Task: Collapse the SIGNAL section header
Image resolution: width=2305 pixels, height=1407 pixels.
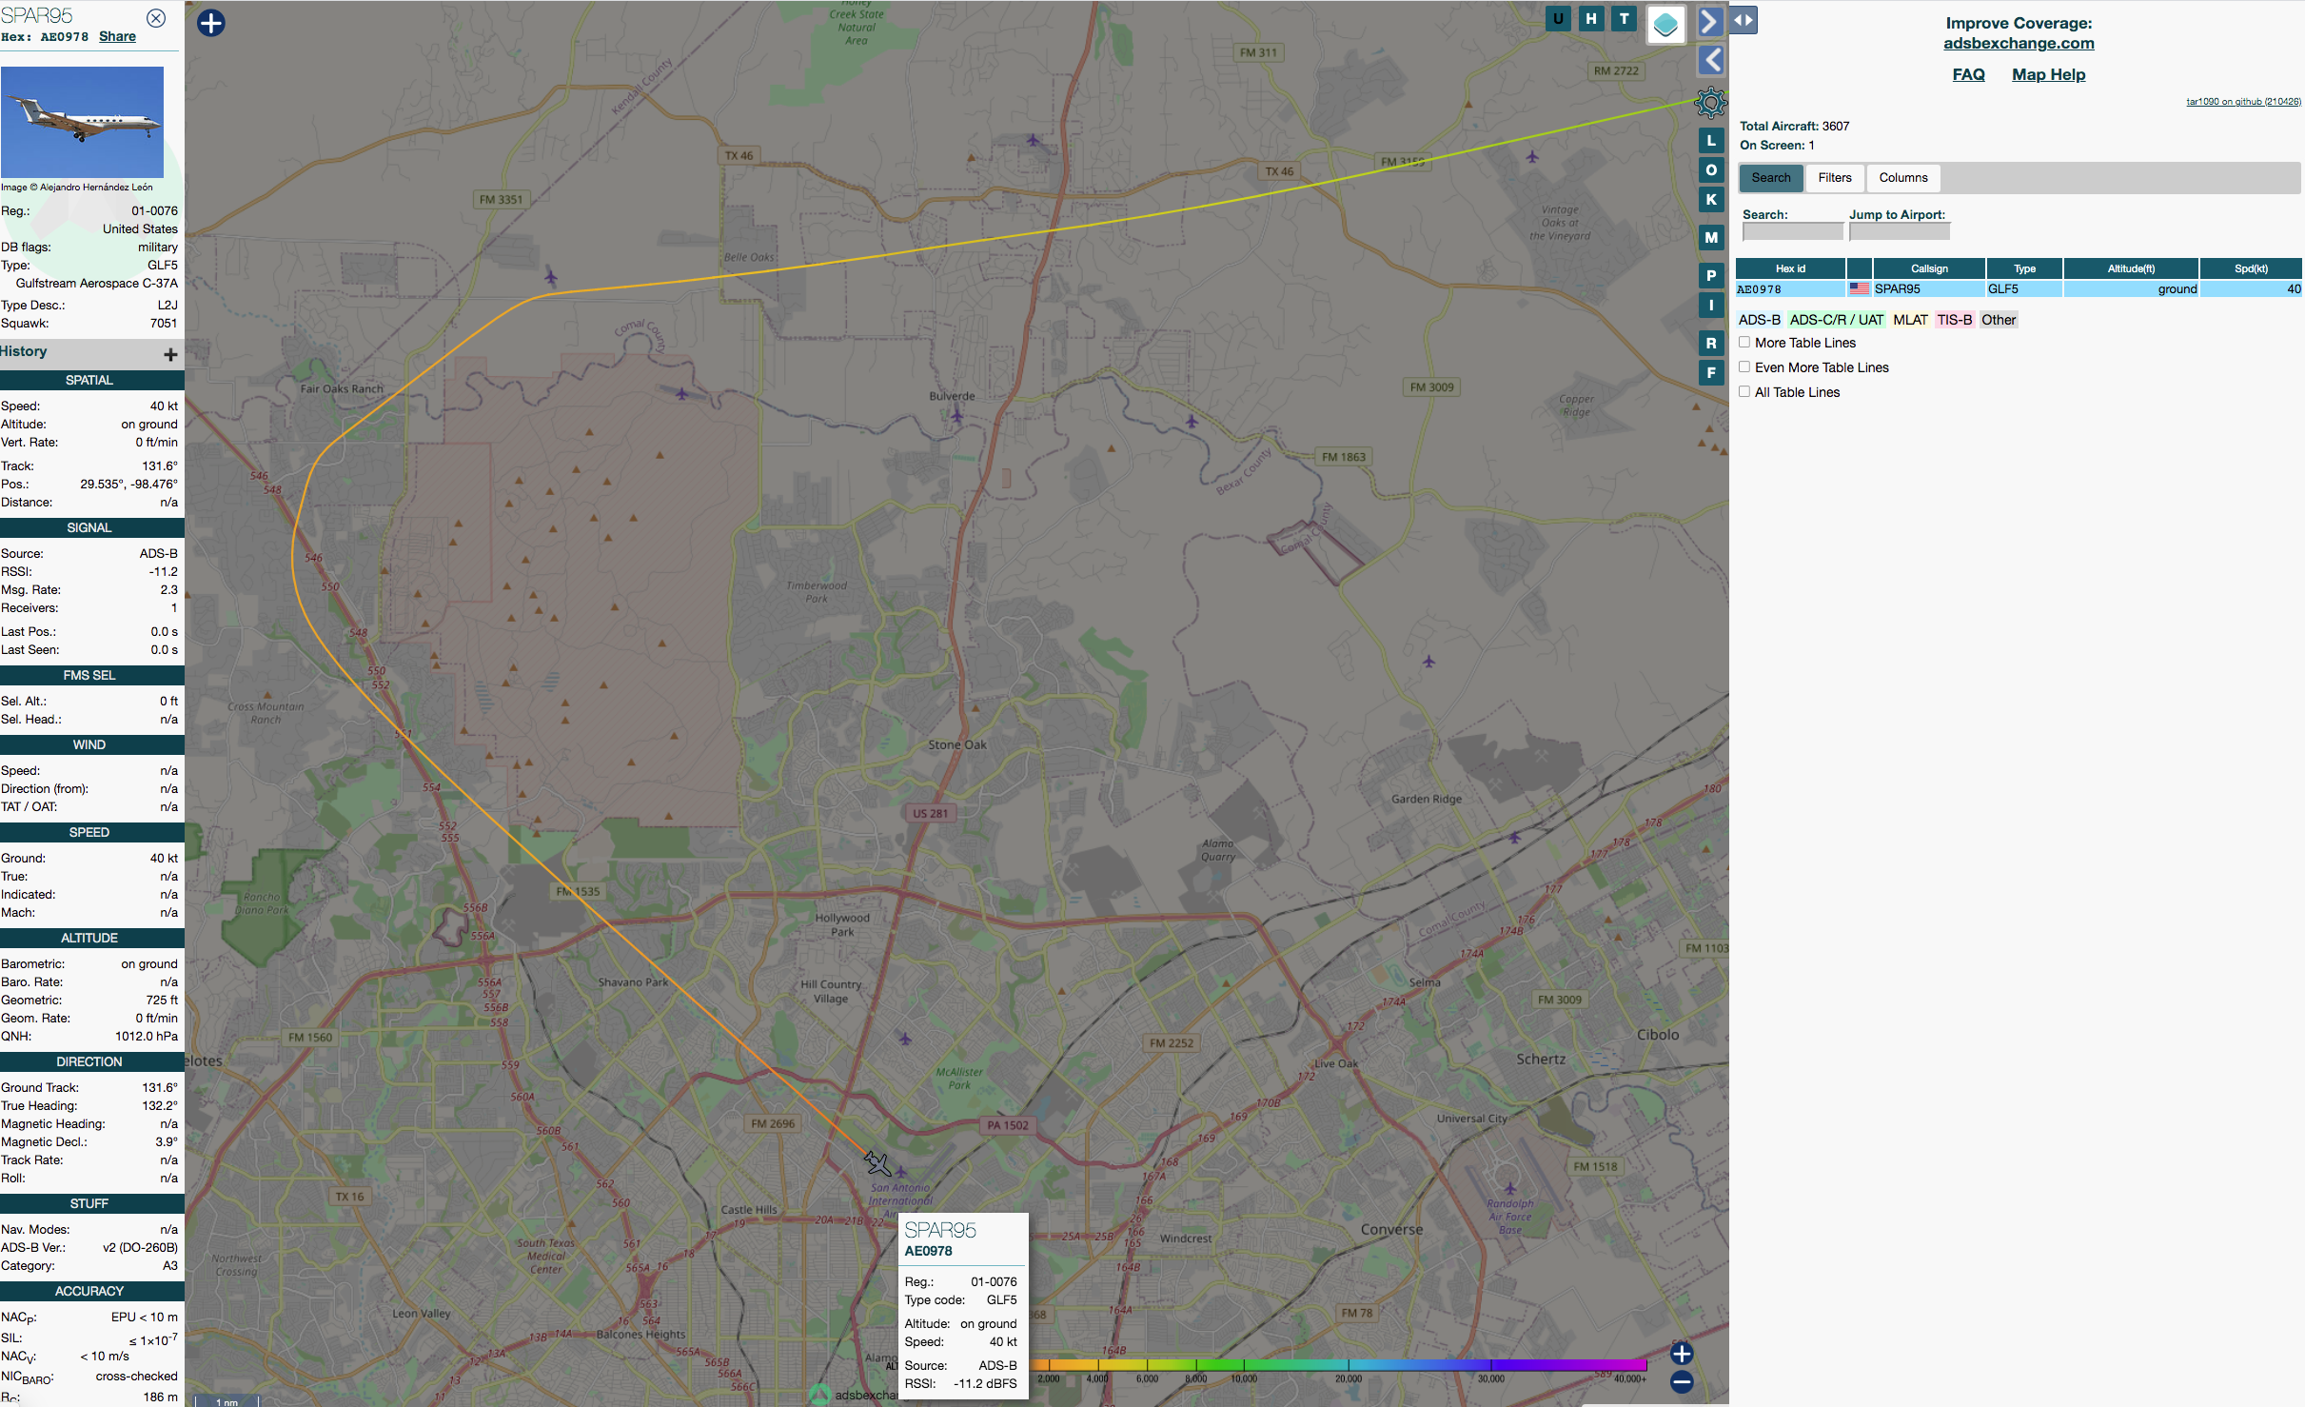Action: click(x=91, y=527)
